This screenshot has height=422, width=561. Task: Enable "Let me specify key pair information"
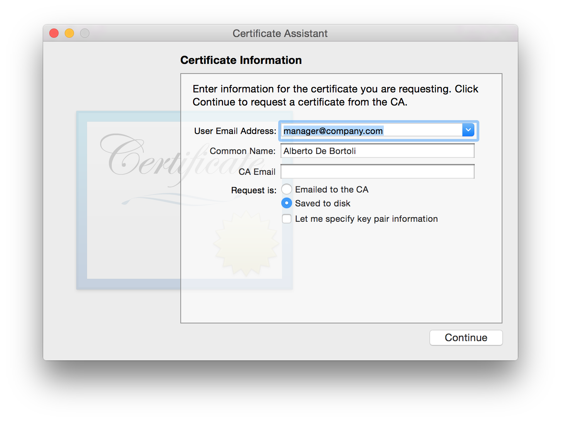click(x=287, y=218)
